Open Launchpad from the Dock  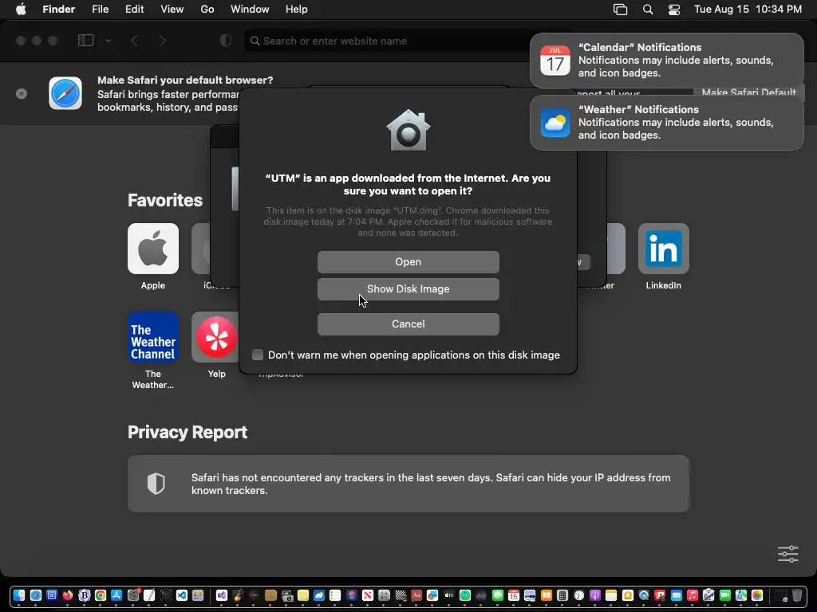[198, 595]
